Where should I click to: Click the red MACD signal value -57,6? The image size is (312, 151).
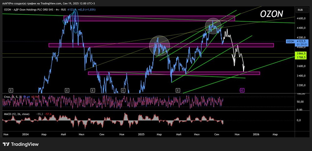click(48, 114)
